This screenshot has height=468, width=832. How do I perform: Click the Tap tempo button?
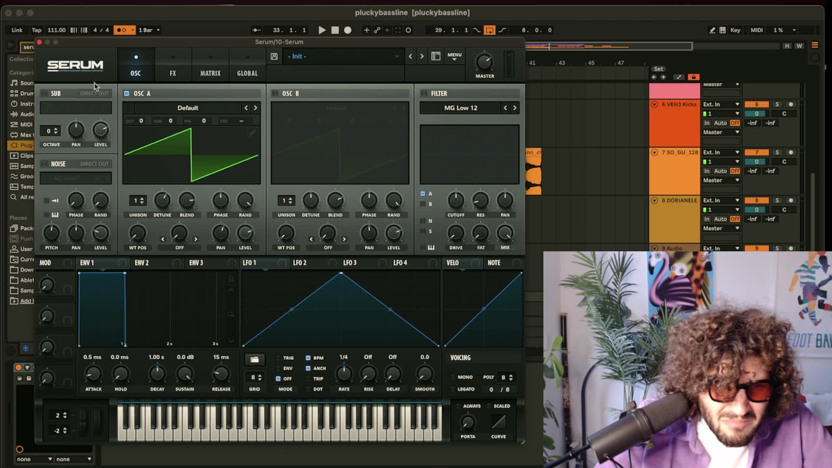pyautogui.click(x=36, y=30)
